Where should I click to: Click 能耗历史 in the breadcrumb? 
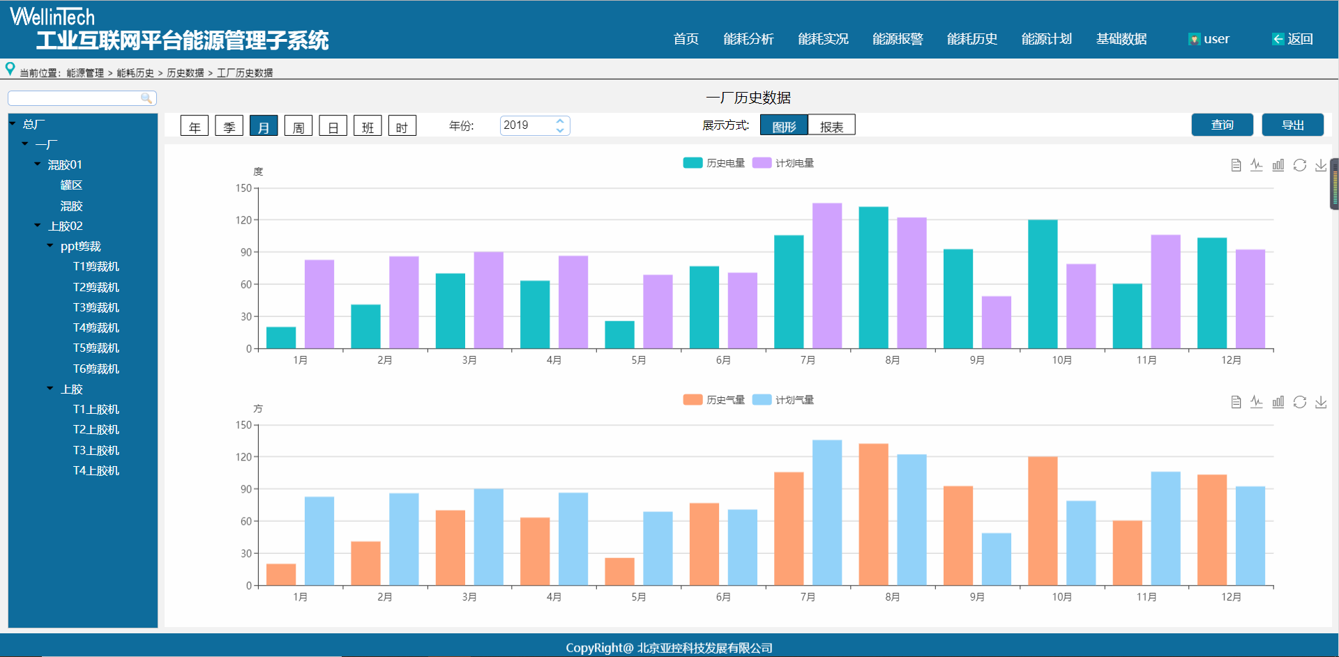pyautogui.click(x=135, y=73)
